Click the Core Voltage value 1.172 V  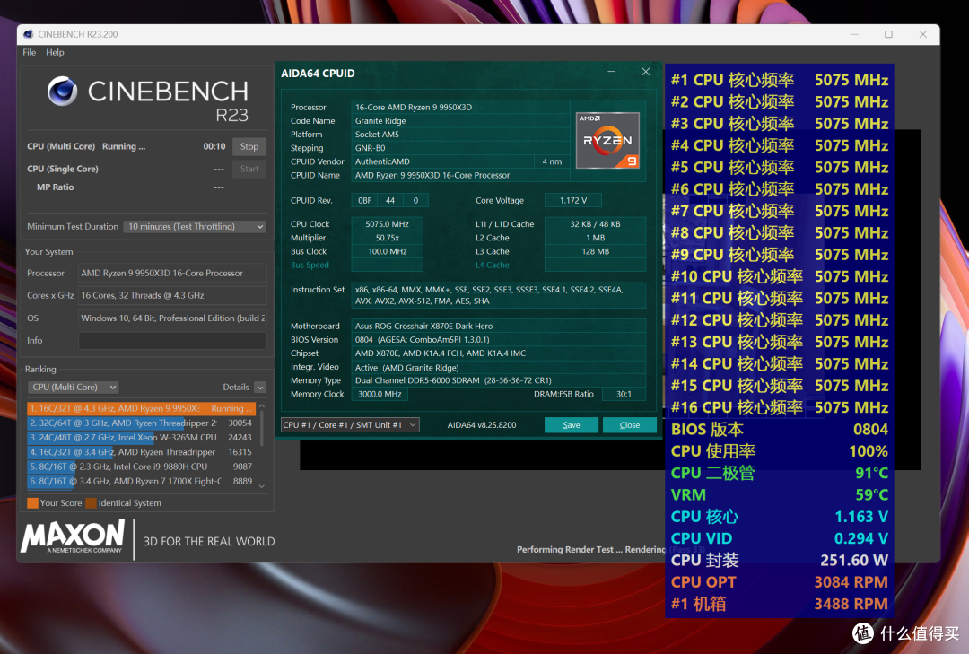[572, 200]
